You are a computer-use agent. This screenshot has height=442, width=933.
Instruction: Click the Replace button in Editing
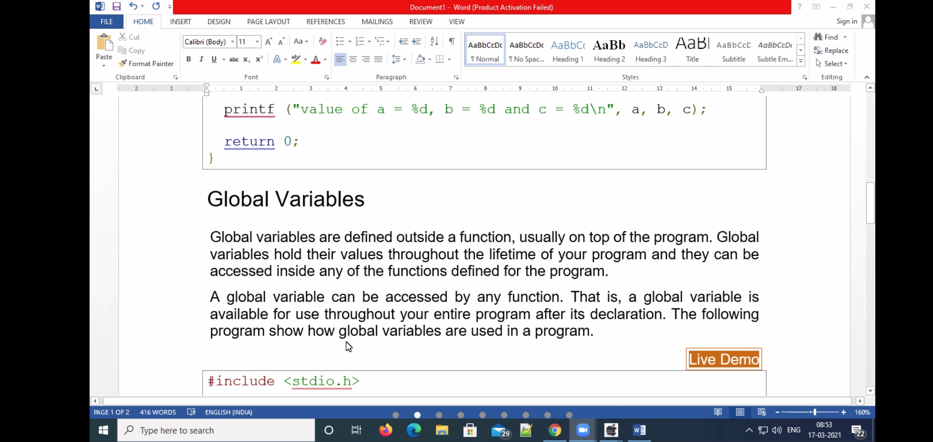(x=831, y=50)
